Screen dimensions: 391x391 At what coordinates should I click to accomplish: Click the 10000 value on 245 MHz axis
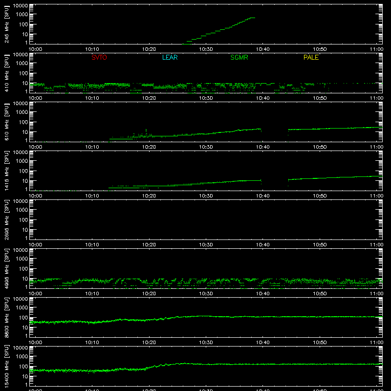point(20,6)
